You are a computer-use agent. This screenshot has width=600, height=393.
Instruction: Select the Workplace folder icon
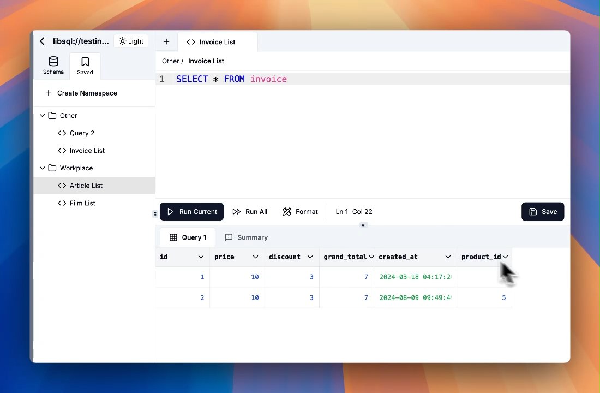[x=52, y=168]
